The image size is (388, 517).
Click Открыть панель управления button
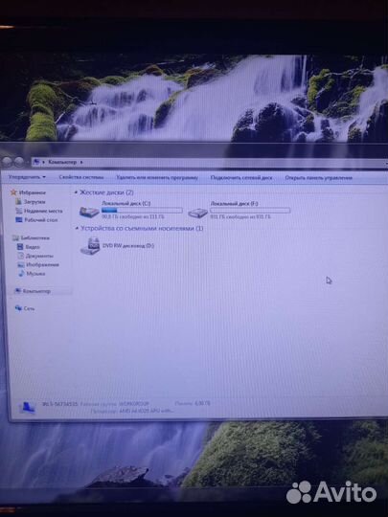tap(319, 178)
